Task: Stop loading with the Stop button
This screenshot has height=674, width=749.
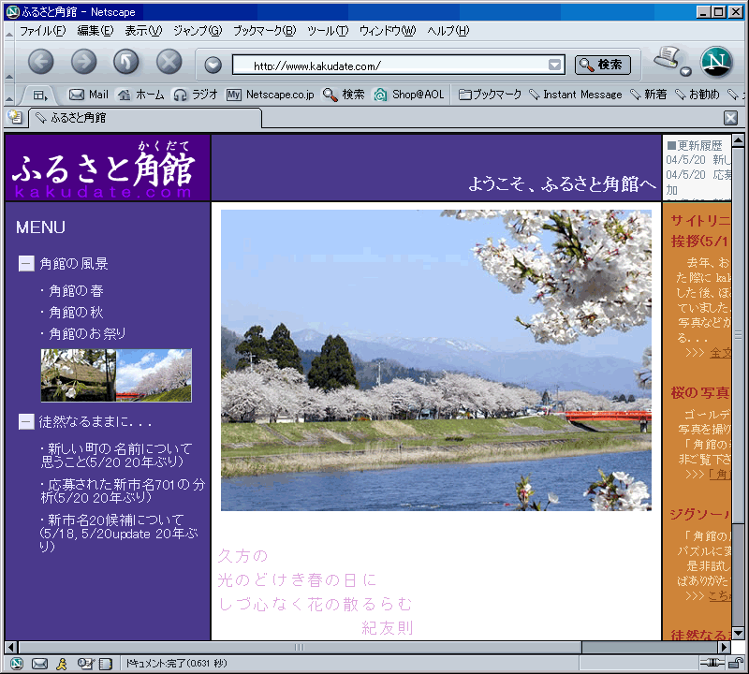Action: pos(169,62)
